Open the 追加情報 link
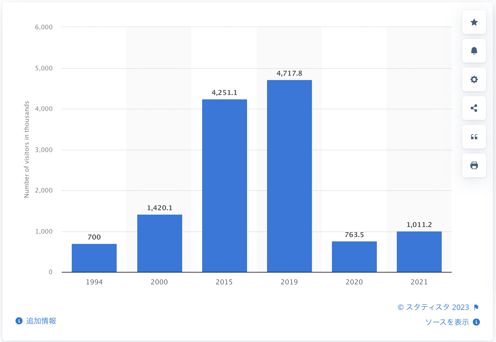 (41, 321)
